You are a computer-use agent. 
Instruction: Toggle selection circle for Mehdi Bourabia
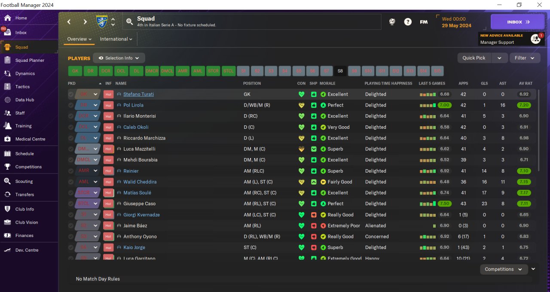(71, 160)
